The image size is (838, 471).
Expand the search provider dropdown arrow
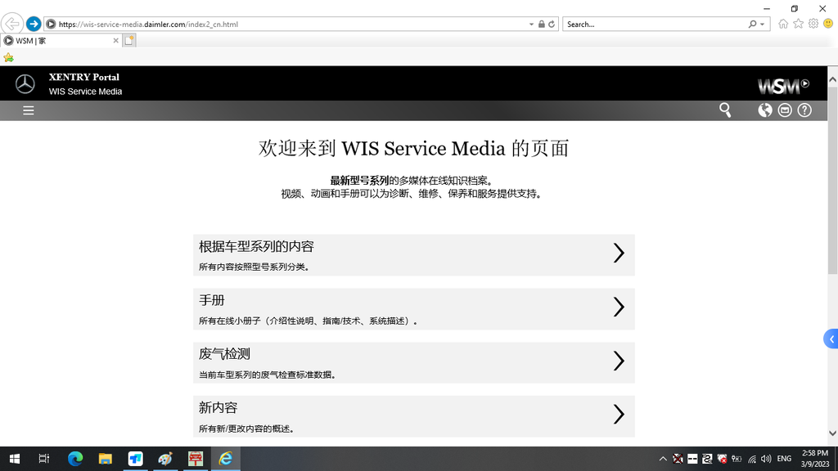tap(763, 25)
